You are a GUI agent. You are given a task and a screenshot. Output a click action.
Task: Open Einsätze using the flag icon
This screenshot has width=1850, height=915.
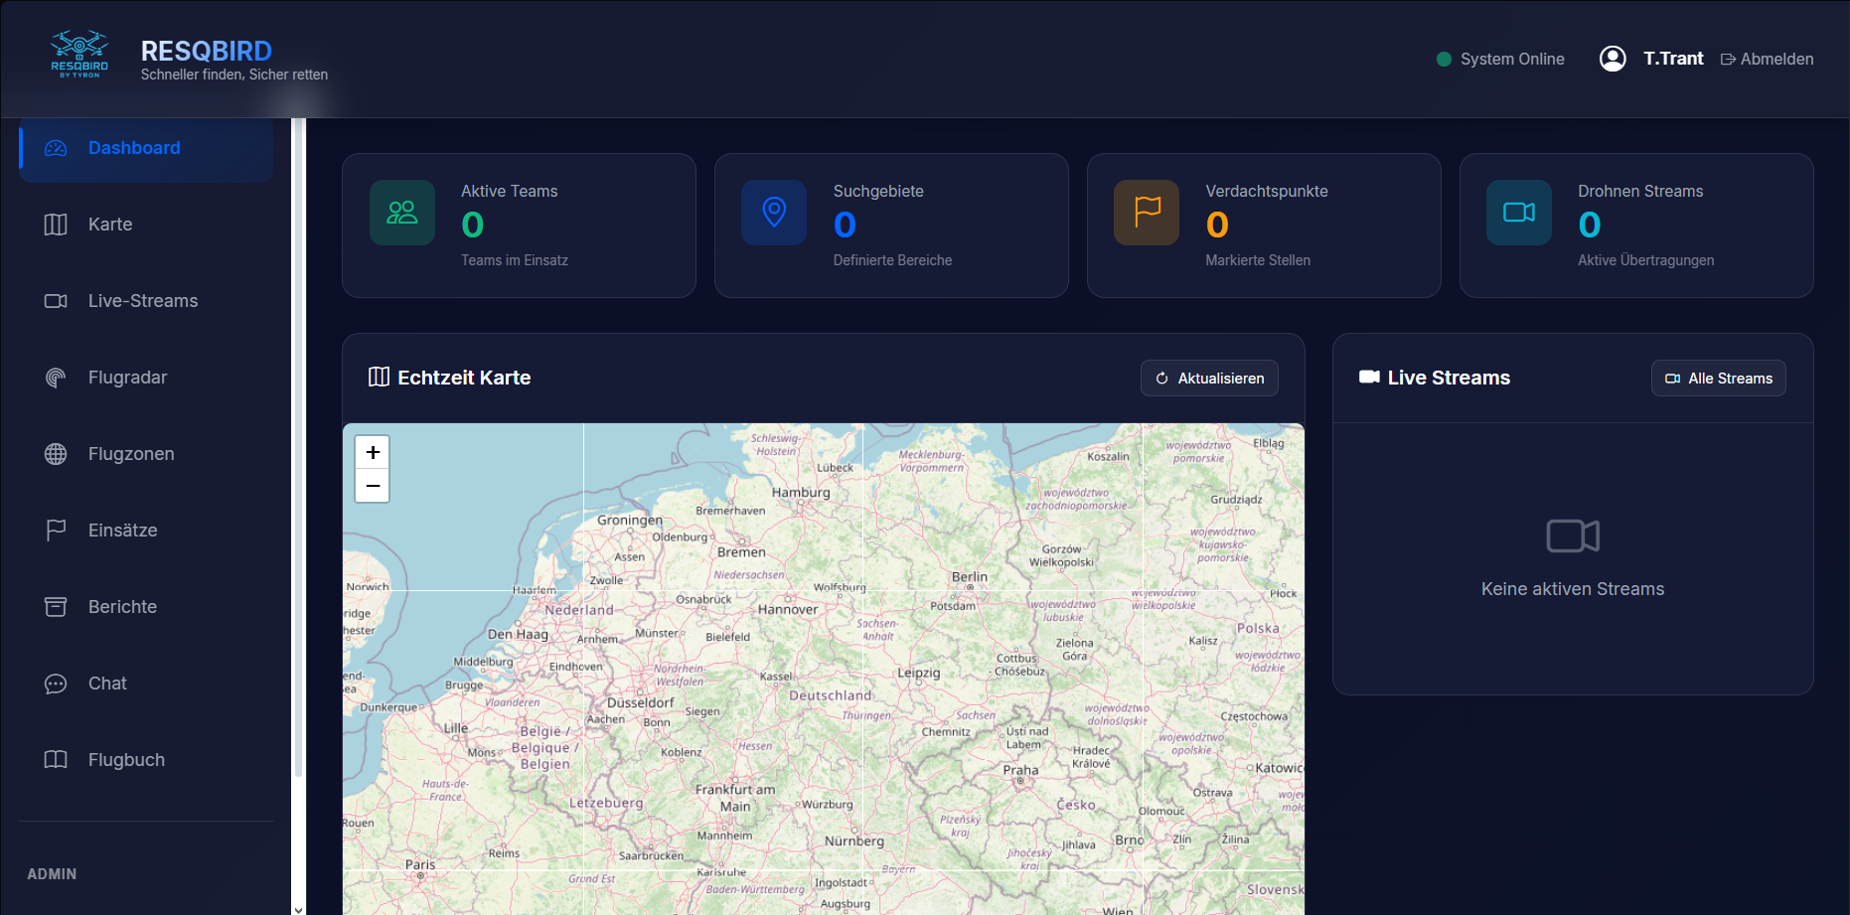coord(56,530)
